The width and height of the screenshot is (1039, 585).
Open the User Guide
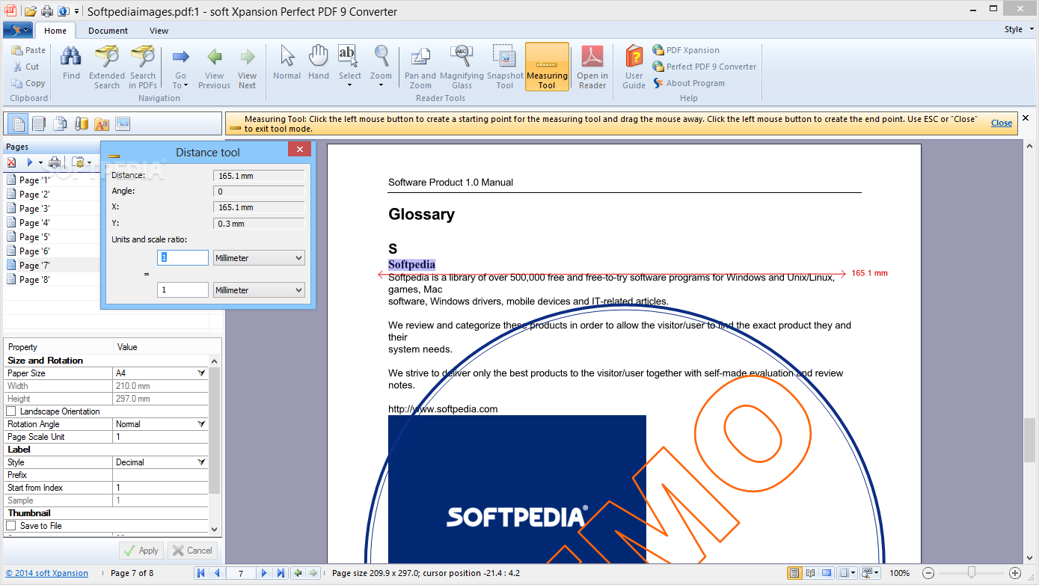[634, 67]
